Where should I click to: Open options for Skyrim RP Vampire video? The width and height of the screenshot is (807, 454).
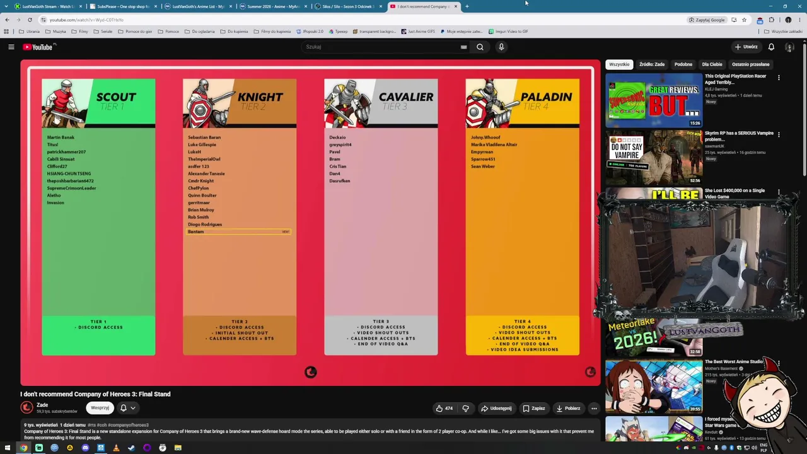pyautogui.click(x=779, y=134)
